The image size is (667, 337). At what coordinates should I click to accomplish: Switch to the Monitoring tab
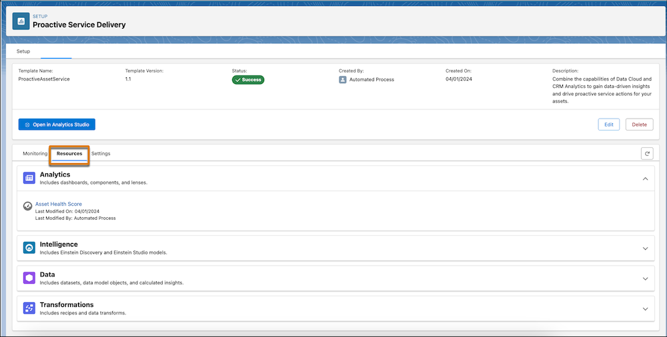click(35, 153)
